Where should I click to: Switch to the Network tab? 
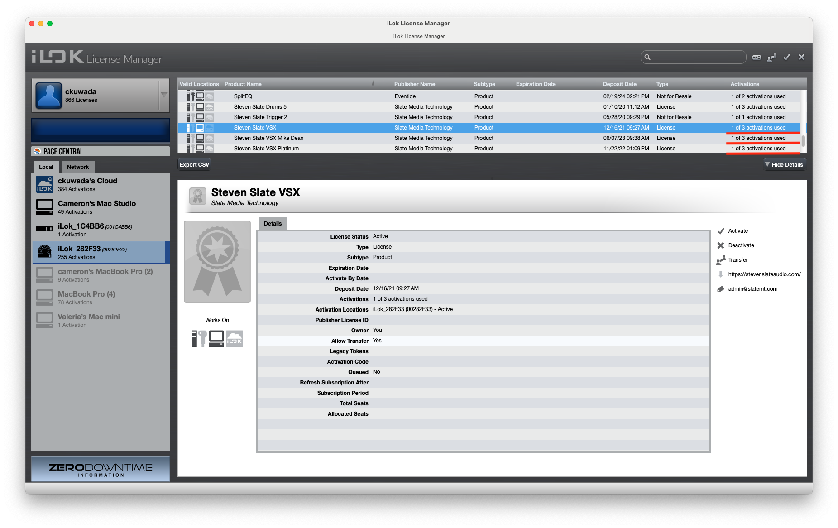coord(78,167)
